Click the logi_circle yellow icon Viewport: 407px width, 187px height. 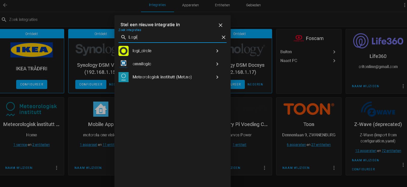pos(124,51)
